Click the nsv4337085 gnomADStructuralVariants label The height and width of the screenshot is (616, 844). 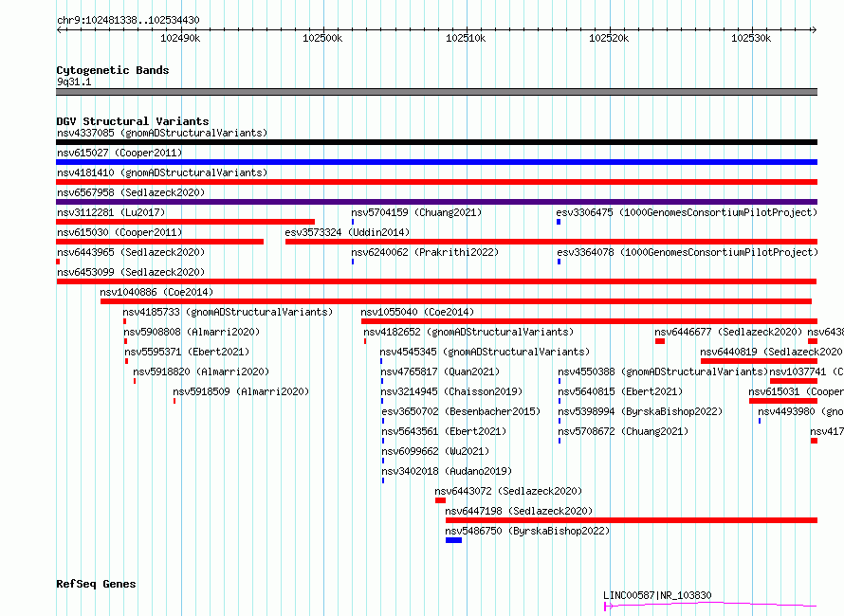click(162, 133)
